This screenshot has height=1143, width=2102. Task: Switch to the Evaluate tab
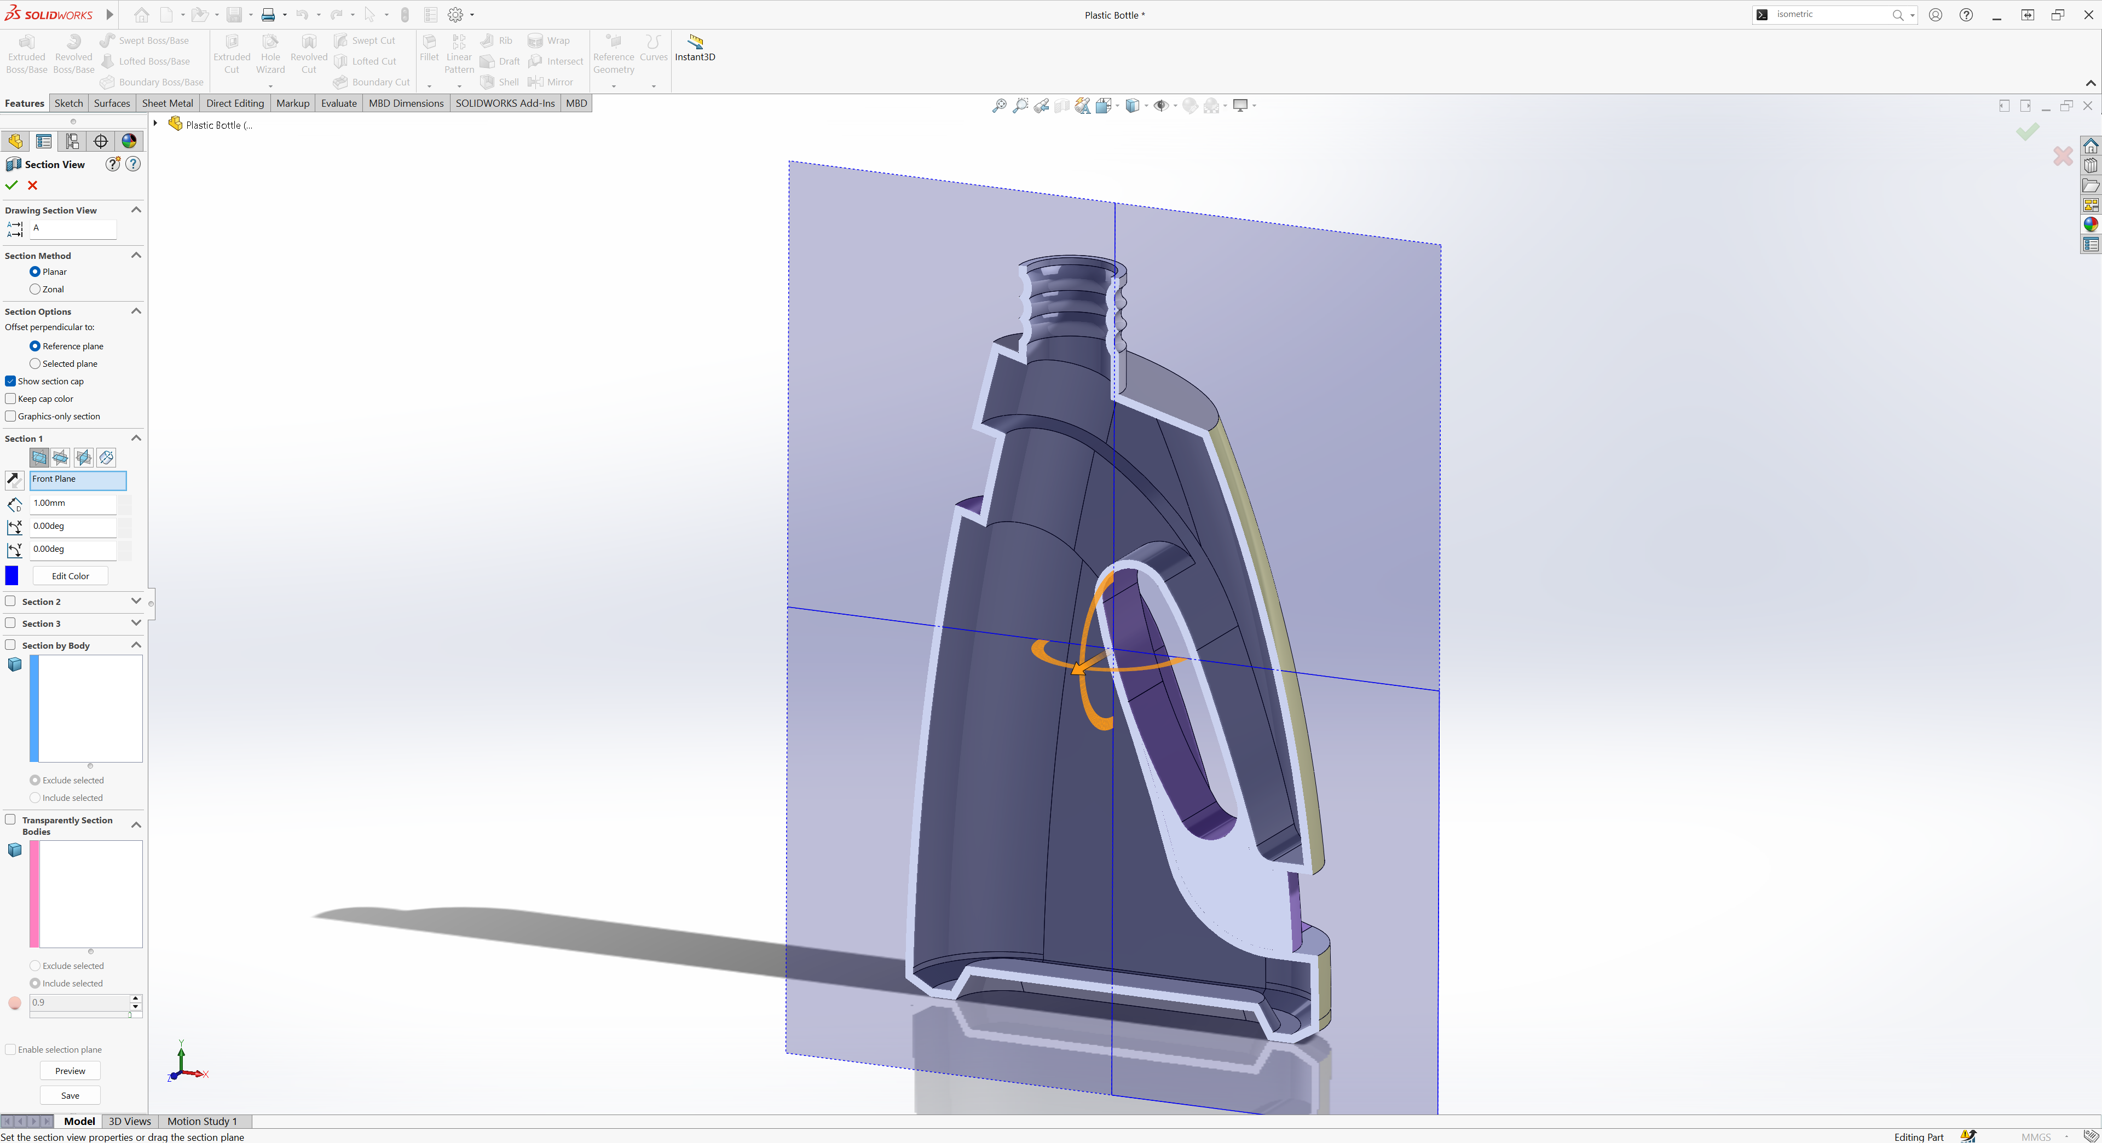click(339, 103)
